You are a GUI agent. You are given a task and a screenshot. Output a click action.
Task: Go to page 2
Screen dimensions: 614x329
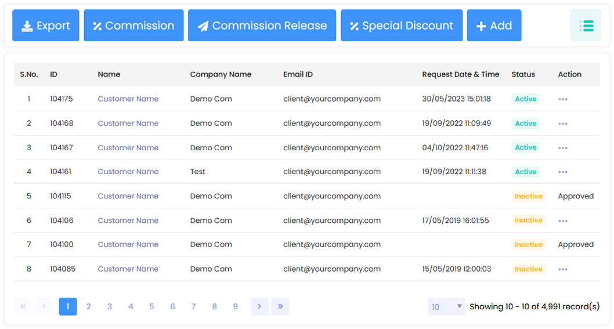(x=89, y=306)
